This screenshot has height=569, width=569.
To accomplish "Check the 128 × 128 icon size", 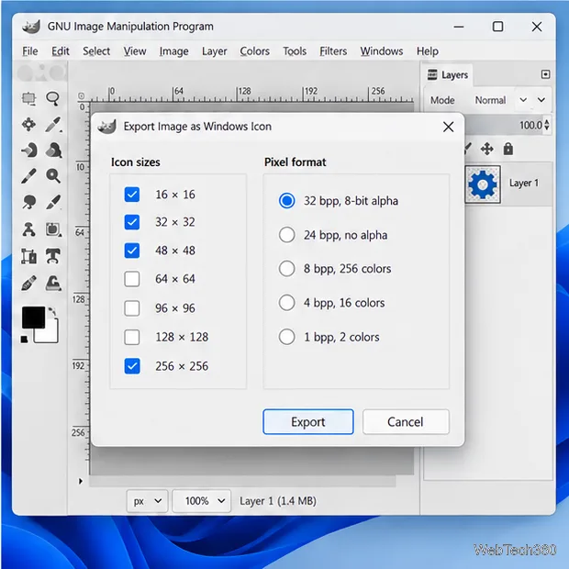I will [x=132, y=337].
